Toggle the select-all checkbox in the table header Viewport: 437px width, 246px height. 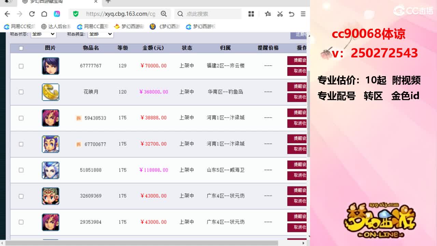[21, 48]
